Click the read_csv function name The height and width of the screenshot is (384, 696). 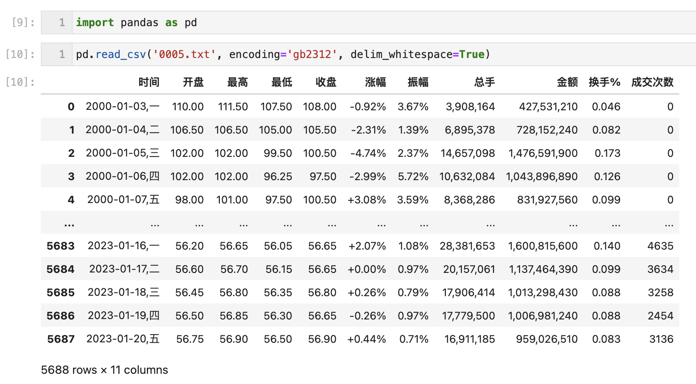point(121,54)
